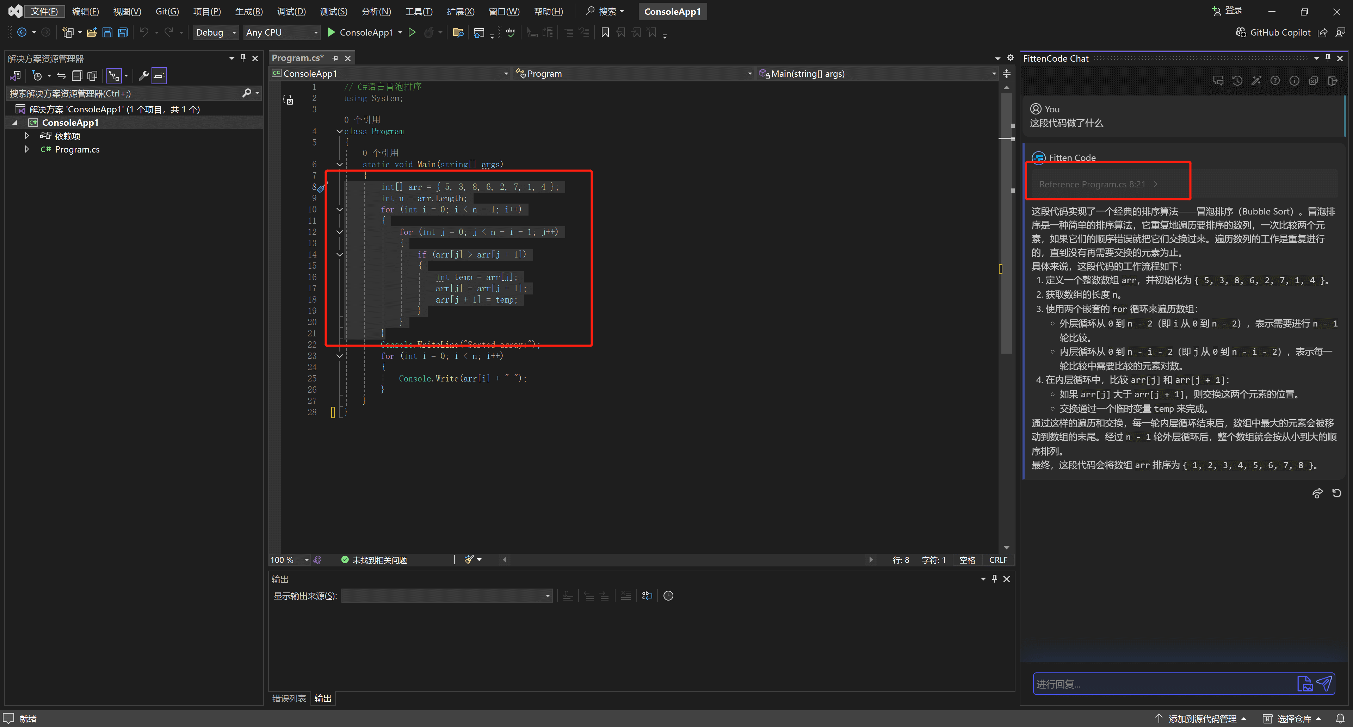Click the Save All toolbar icon
Image resolution: width=1353 pixels, height=727 pixels.
122,32
